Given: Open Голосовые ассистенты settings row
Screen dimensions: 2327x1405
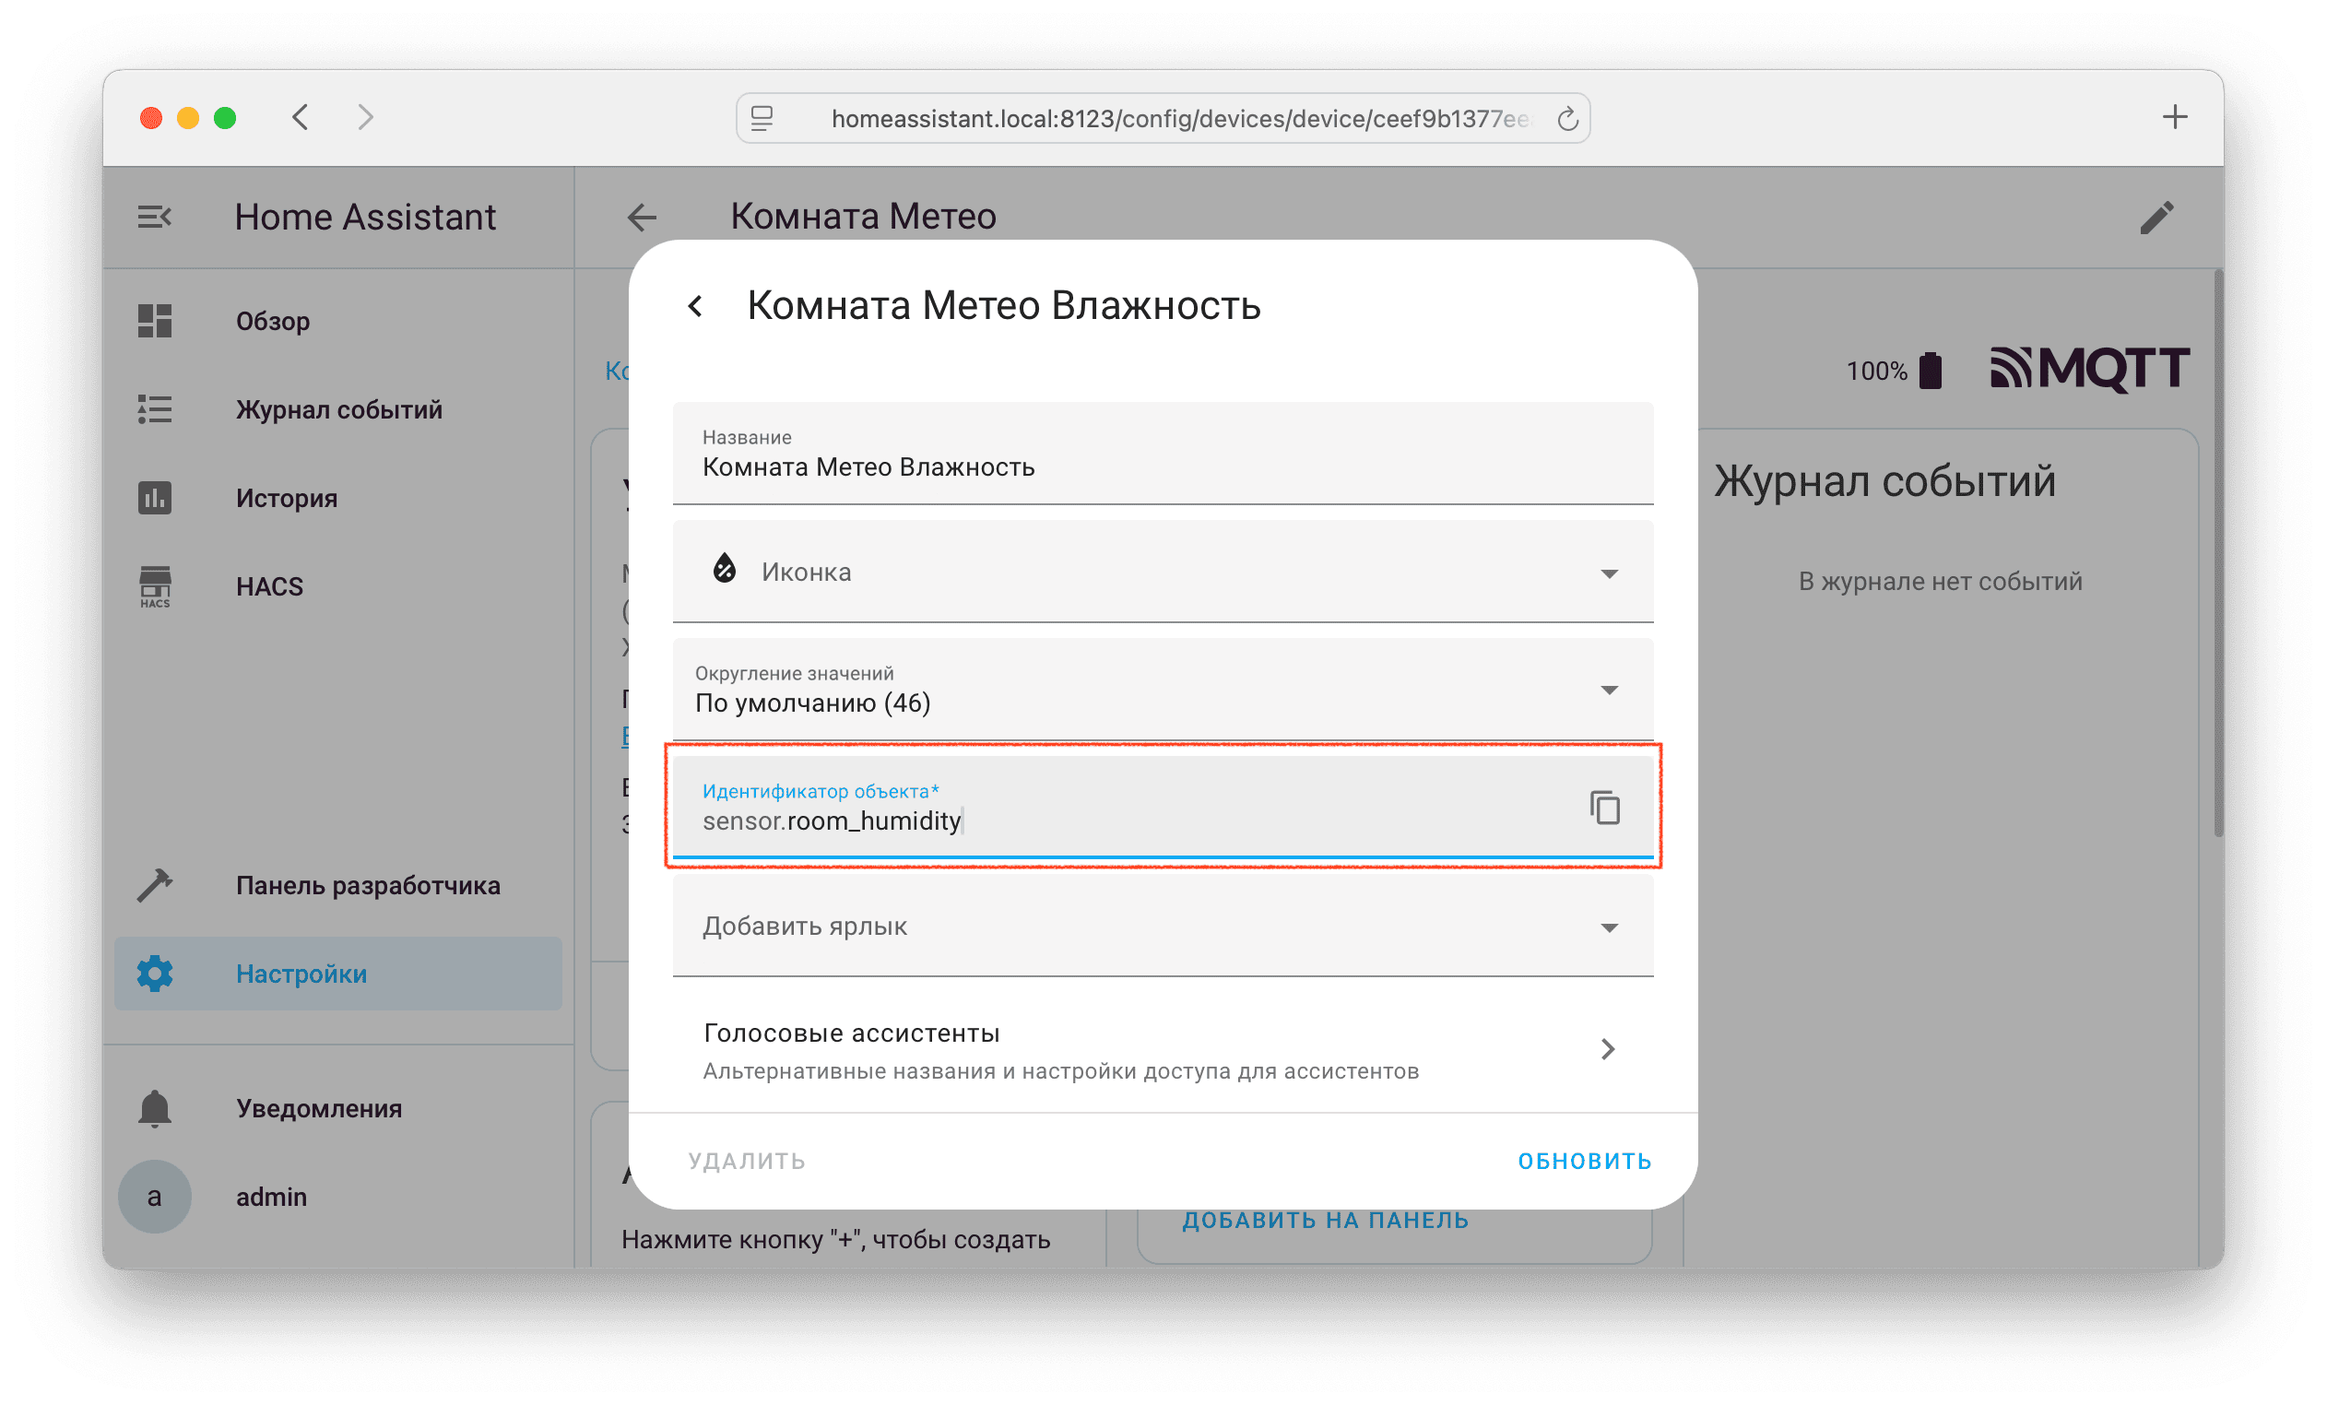Looking at the screenshot, I should (x=1162, y=1050).
